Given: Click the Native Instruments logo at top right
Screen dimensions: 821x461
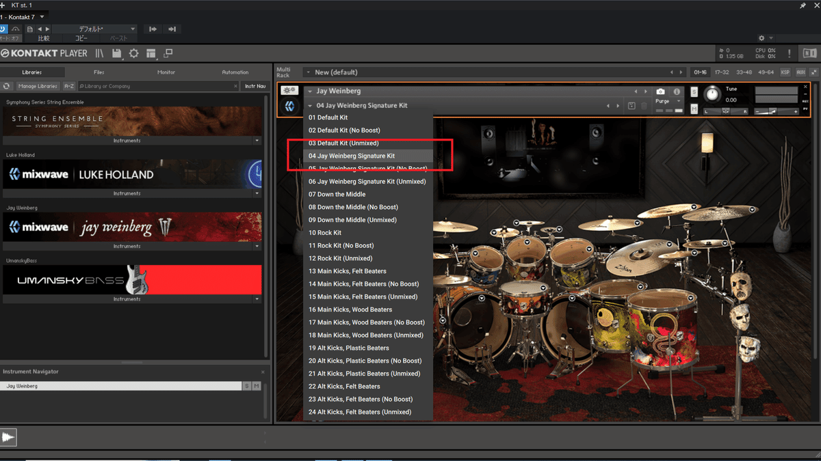Looking at the screenshot, I should pos(809,53).
